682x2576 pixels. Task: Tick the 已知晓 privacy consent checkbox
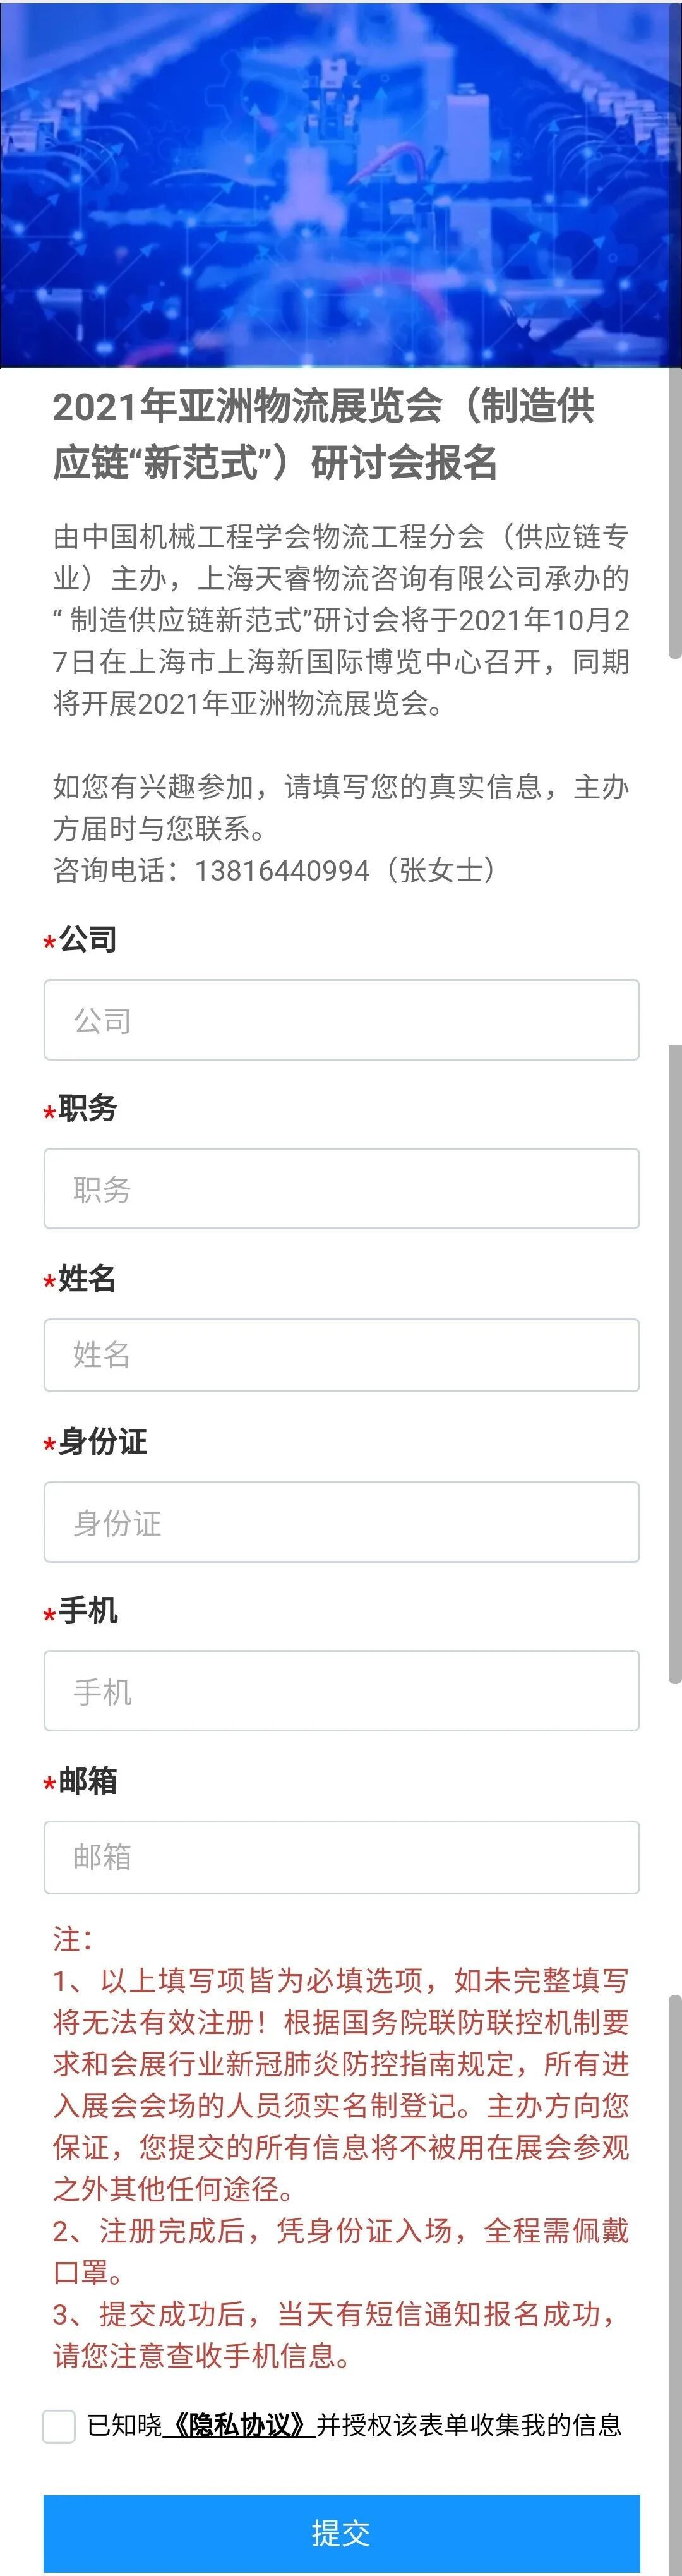(59, 2427)
